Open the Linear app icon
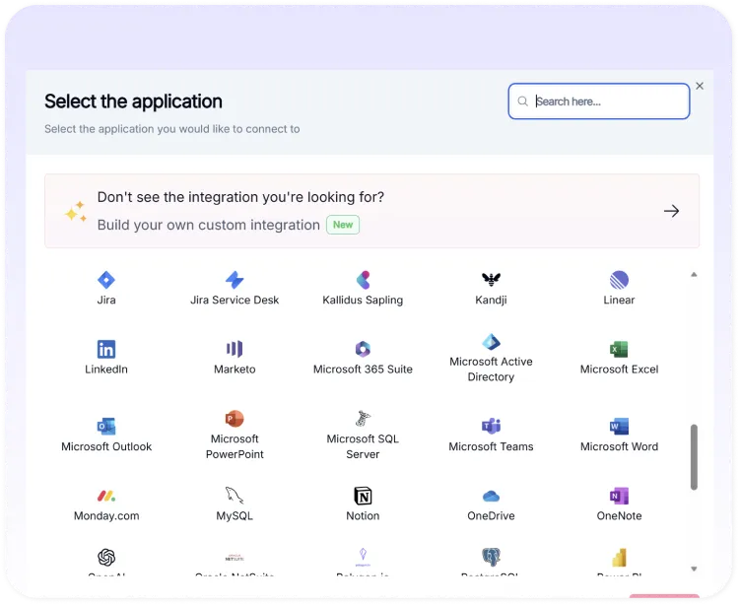The image size is (739, 605). (619, 280)
